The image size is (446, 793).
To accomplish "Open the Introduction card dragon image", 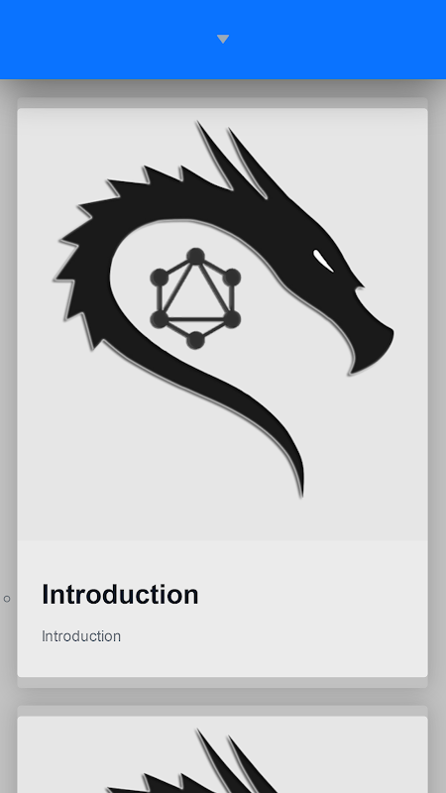I will click(222, 324).
